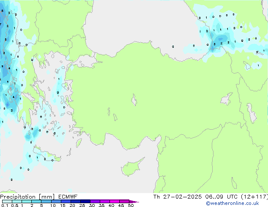Select the 1–2 mm legend color
Screen dimensions: 268x207
[x=27, y=202]
